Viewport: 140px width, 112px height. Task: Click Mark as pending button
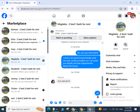point(64,38)
